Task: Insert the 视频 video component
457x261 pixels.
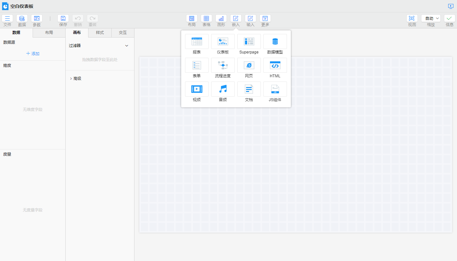Action: coord(197,89)
